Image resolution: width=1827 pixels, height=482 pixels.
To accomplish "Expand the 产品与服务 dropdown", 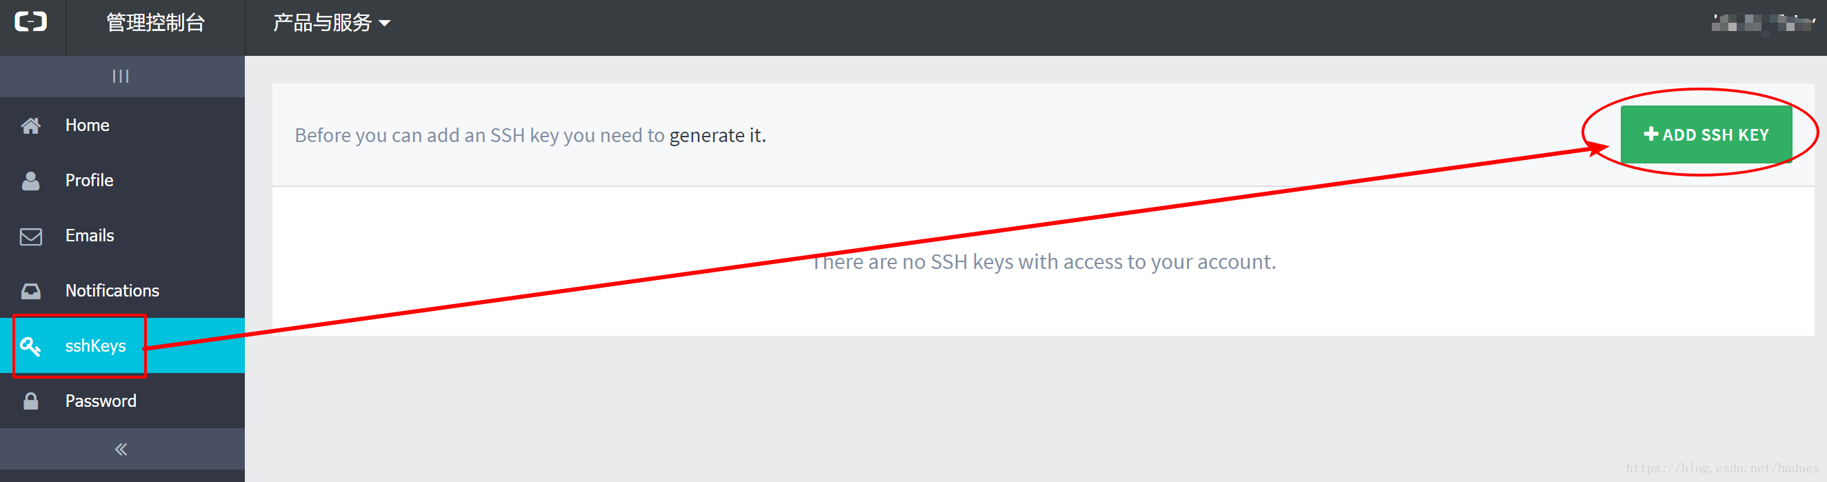I will (331, 23).
